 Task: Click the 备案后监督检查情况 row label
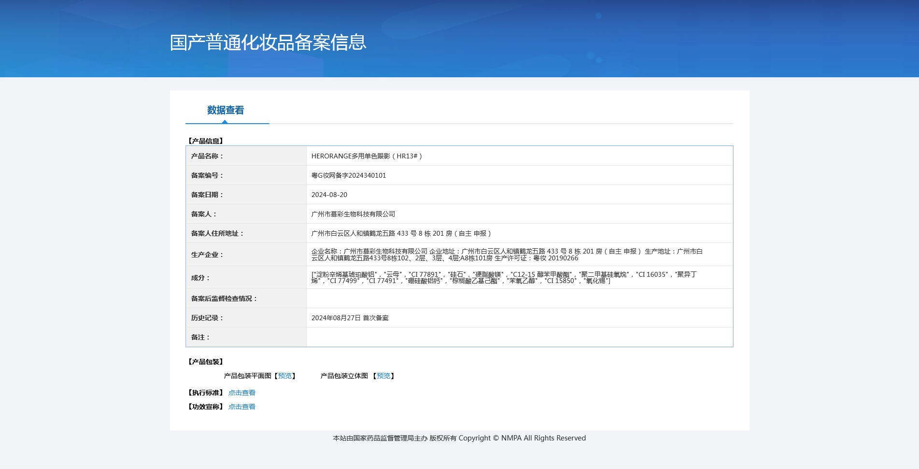coord(224,298)
